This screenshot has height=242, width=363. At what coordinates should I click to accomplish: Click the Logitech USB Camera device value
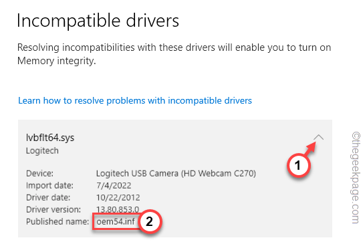pyautogui.click(x=176, y=173)
